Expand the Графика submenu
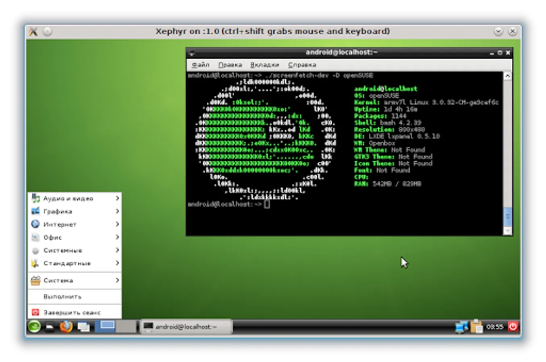The image size is (546, 362). tap(75, 211)
